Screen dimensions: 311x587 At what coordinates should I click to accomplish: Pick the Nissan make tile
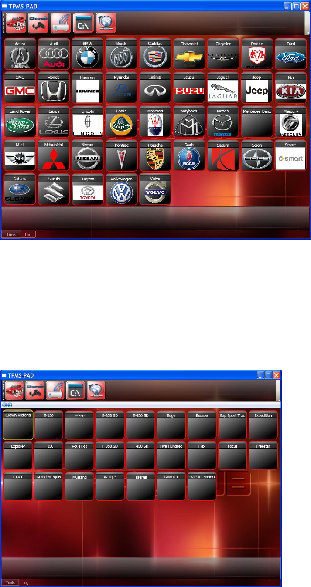click(x=88, y=155)
